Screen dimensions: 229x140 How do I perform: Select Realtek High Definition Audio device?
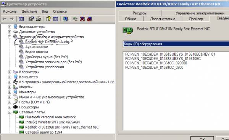(47, 42)
